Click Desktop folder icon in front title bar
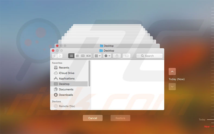Viewport: 214px width, 134px height. (x=101, y=51)
